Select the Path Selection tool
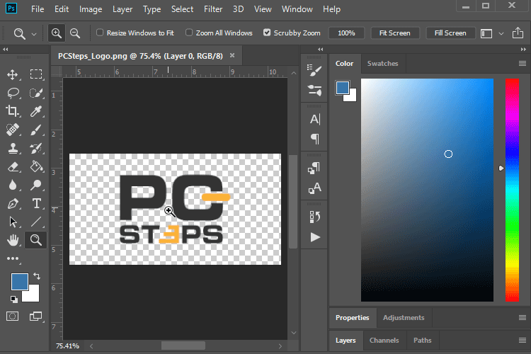Viewport: 531px width, 354px height. [x=13, y=222]
